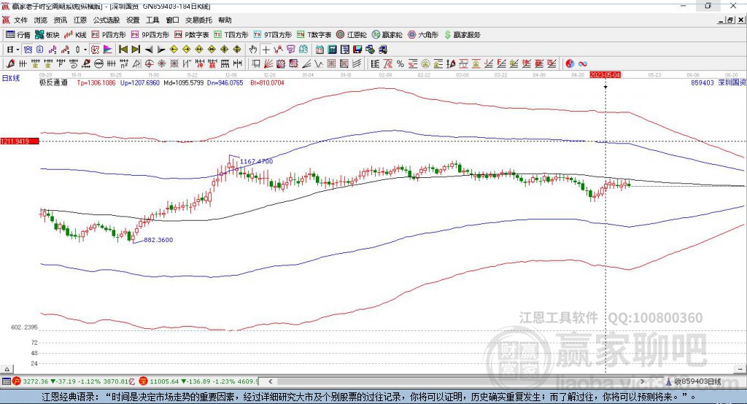
Task: Minimize the inner child window
Action: (x=721, y=20)
